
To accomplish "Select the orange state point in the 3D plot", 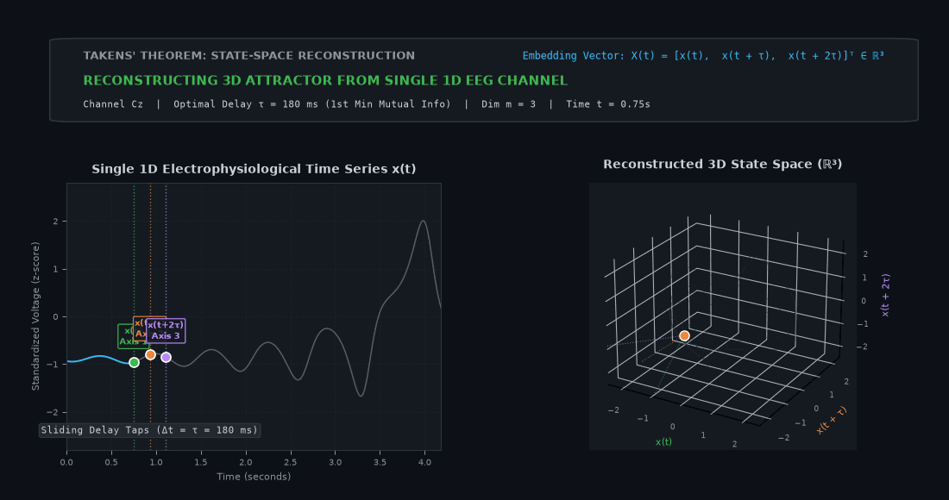I will [684, 336].
